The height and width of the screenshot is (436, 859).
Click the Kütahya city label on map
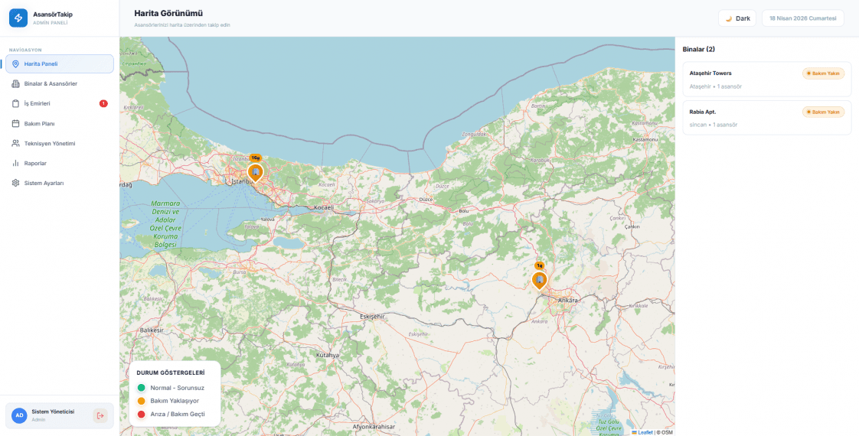[328, 355]
